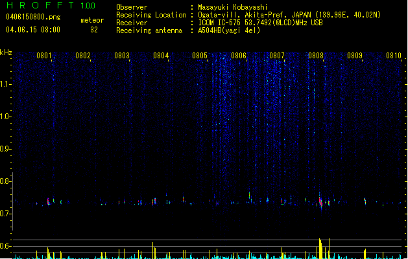This screenshot has width=408, height=259.
Task: Click the 0806 time marker
Action: coord(239,55)
